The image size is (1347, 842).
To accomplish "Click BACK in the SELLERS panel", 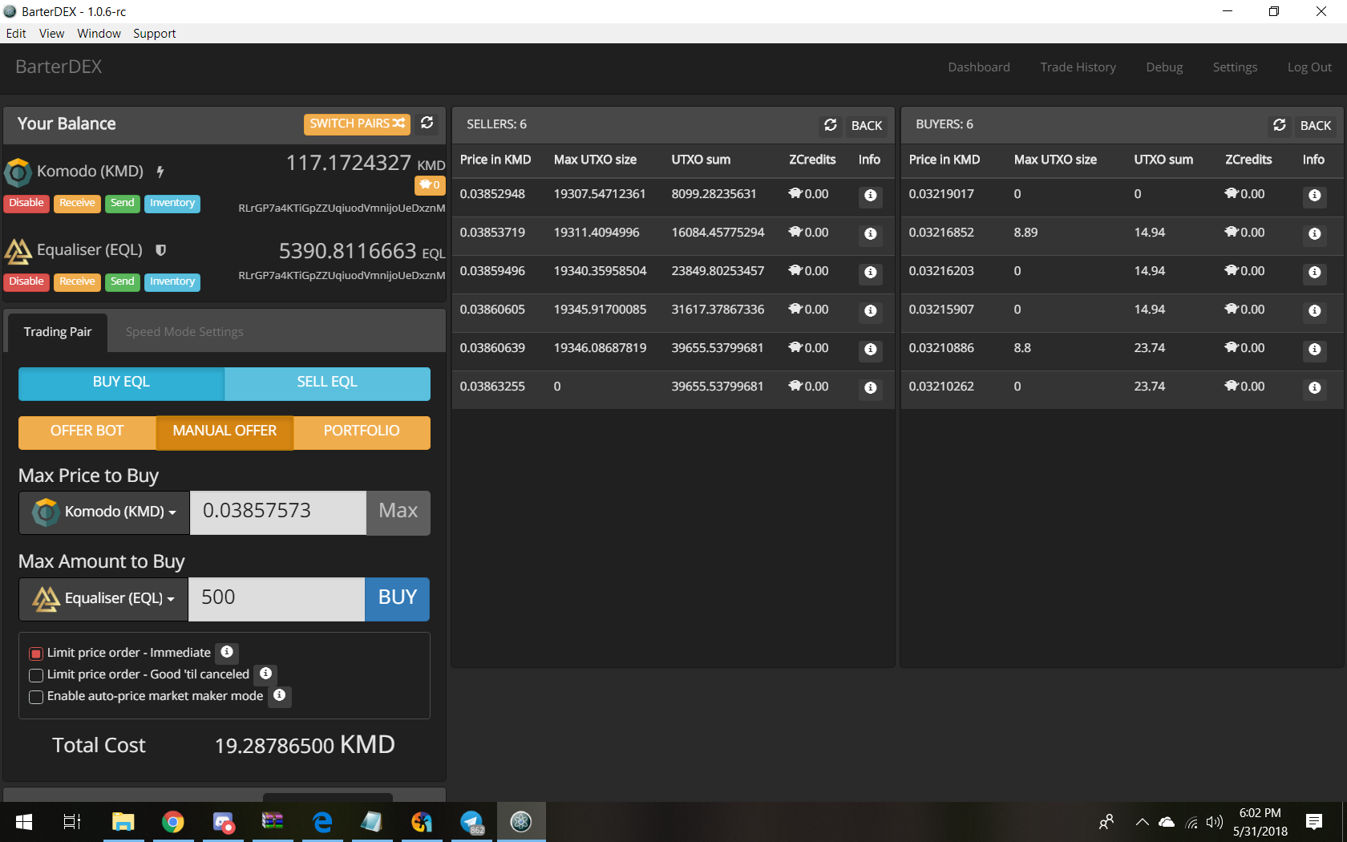I will pos(867,126).
